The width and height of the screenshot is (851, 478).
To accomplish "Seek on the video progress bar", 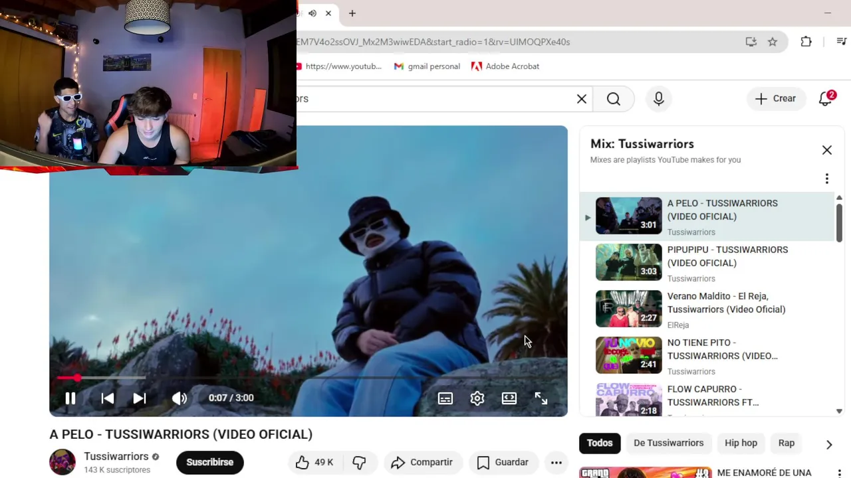I will pyautogui.click(x=308, y=378).
